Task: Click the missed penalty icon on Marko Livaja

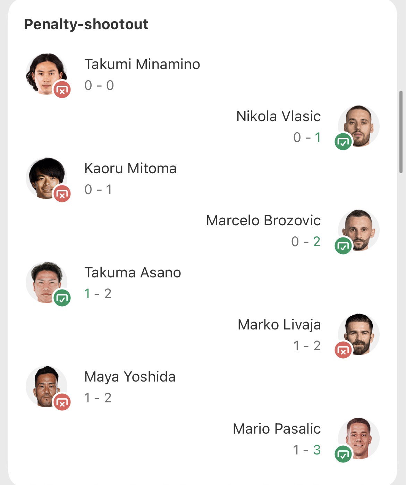Action: 343,350
